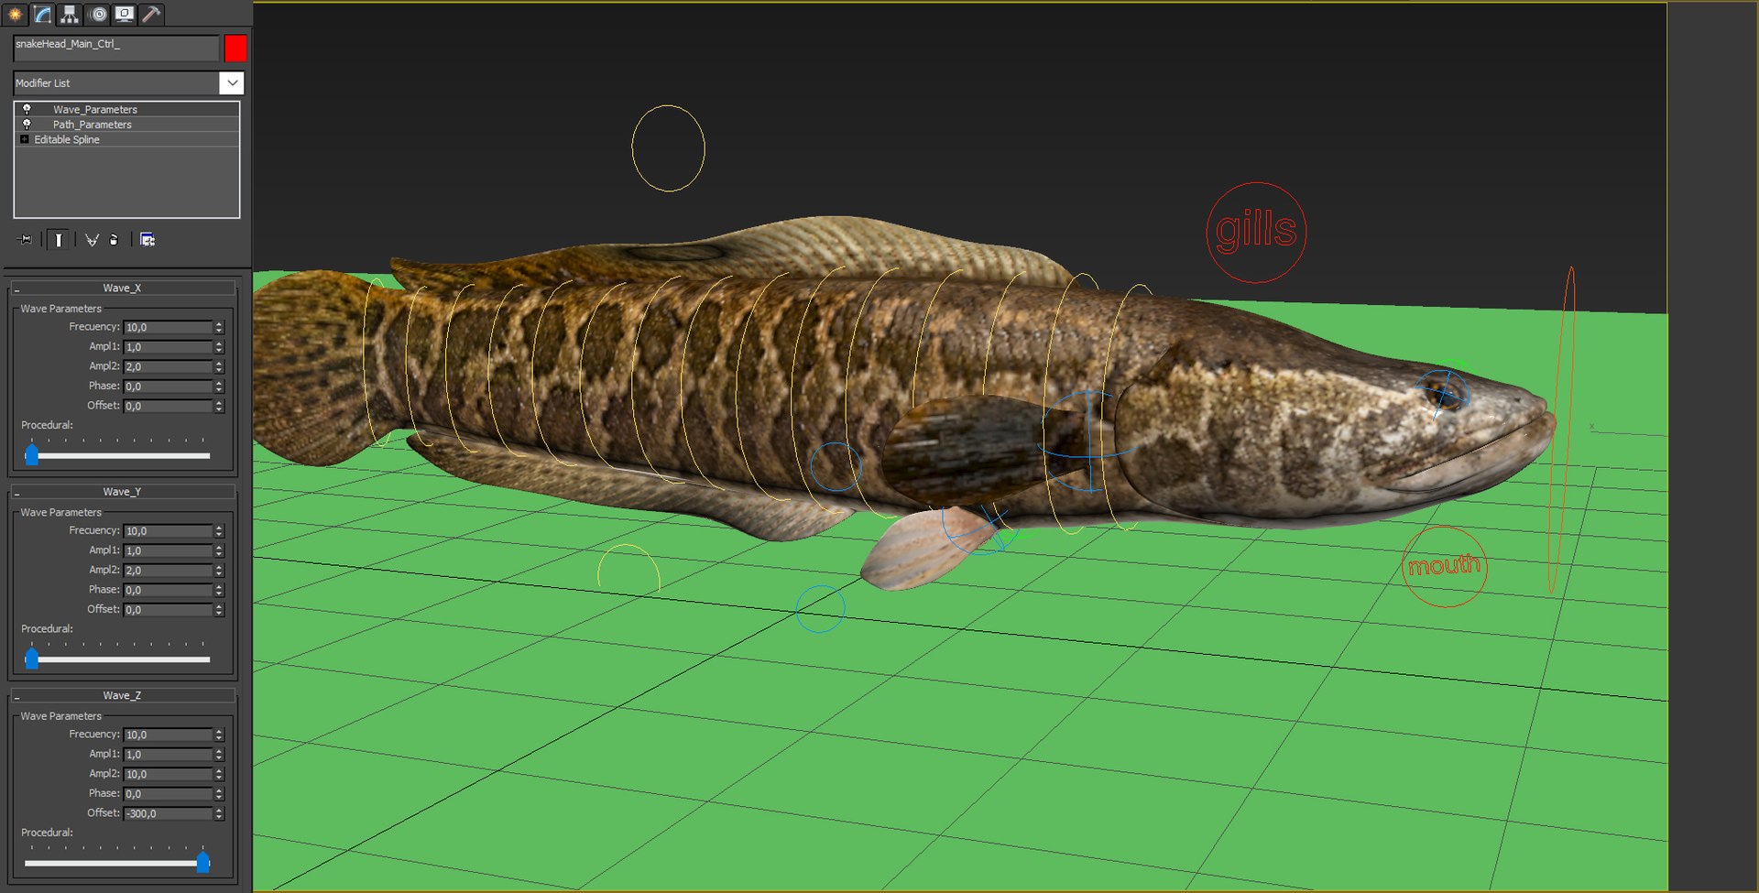This screenshot has height=893, width=1759.
Task: Click the Wave_Y Procedural slider handle
Action: 32,658
